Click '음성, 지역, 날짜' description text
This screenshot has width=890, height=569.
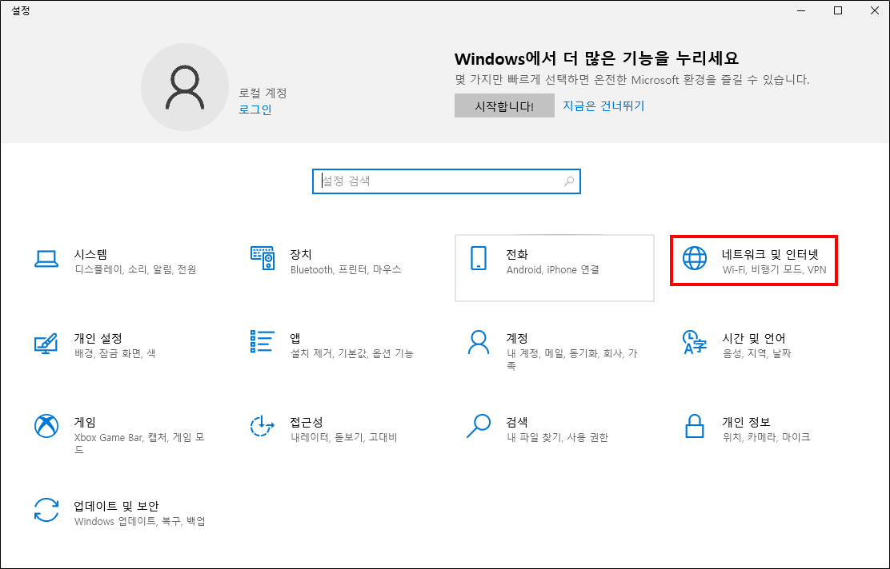tap(756, 354)
